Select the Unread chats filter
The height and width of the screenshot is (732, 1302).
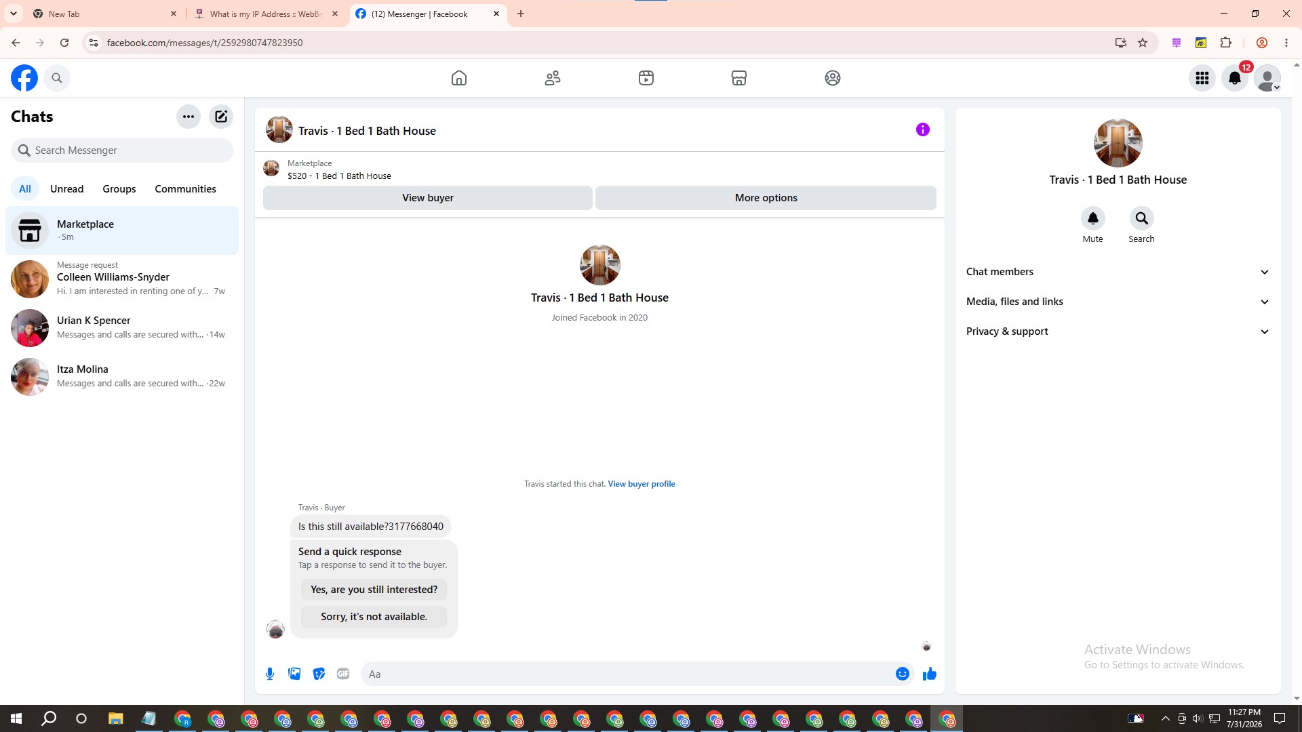click(66, 189)
